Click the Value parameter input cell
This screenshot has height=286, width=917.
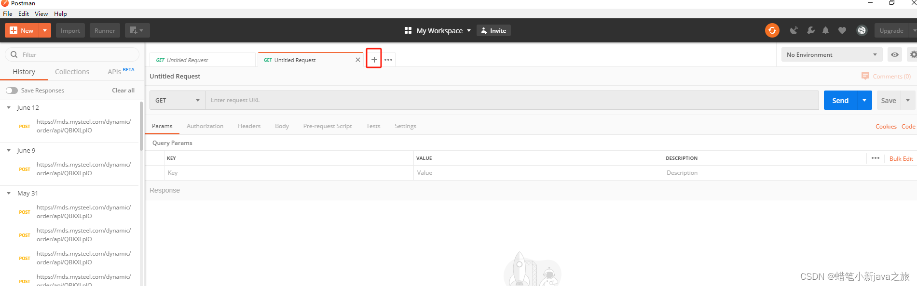pyautogui.click(x=538, y=173)
